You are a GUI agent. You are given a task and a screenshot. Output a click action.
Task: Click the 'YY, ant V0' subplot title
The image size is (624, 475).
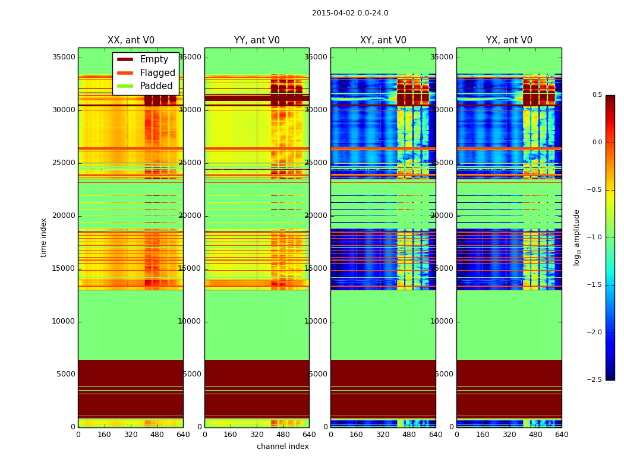tap(257, 40)
